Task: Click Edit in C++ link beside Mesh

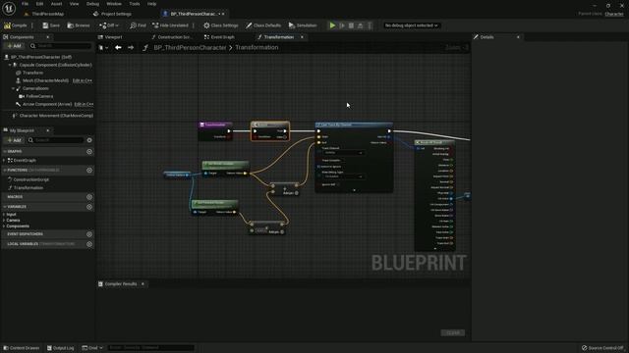Action: pos(83,80)
